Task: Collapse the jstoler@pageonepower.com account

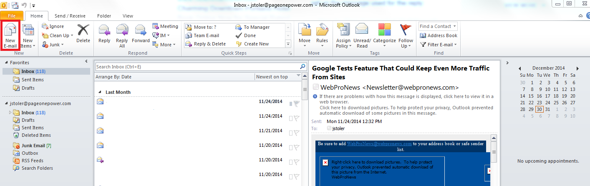Action: point(6,104)
